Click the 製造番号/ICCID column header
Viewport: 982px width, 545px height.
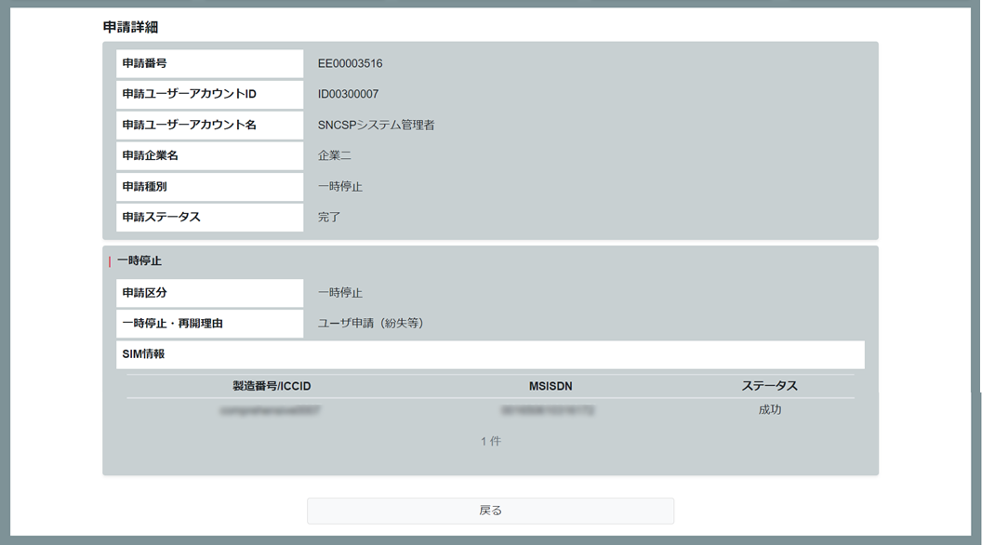tap(272, 386)
